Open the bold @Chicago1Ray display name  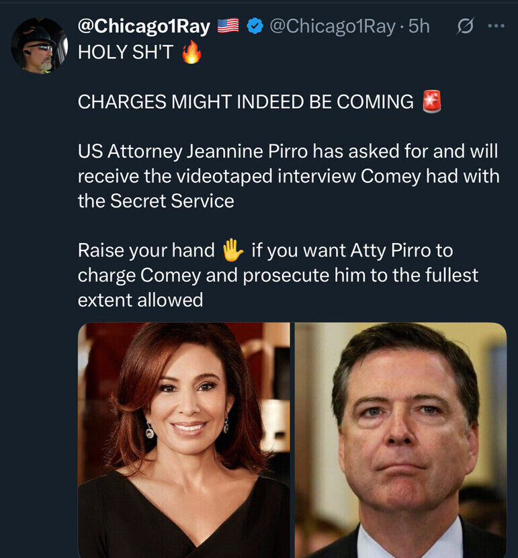pyautogui.click(x=144, y=26)
